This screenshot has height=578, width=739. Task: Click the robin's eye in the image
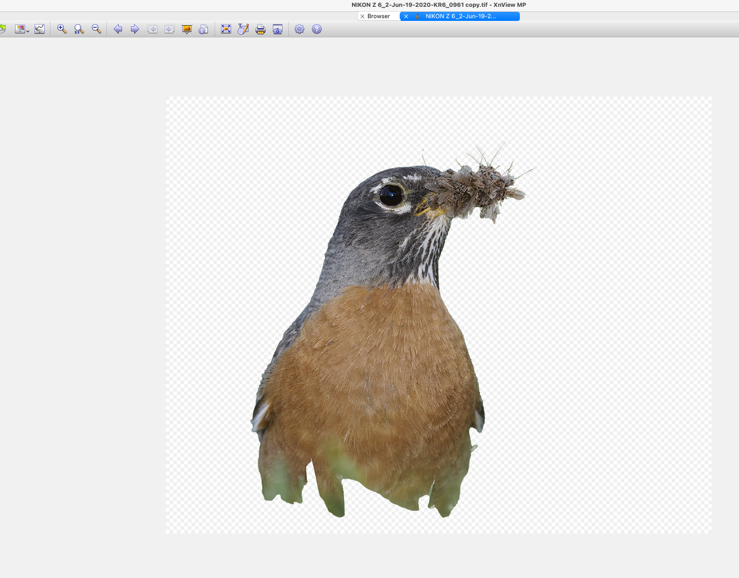point(391,195)
